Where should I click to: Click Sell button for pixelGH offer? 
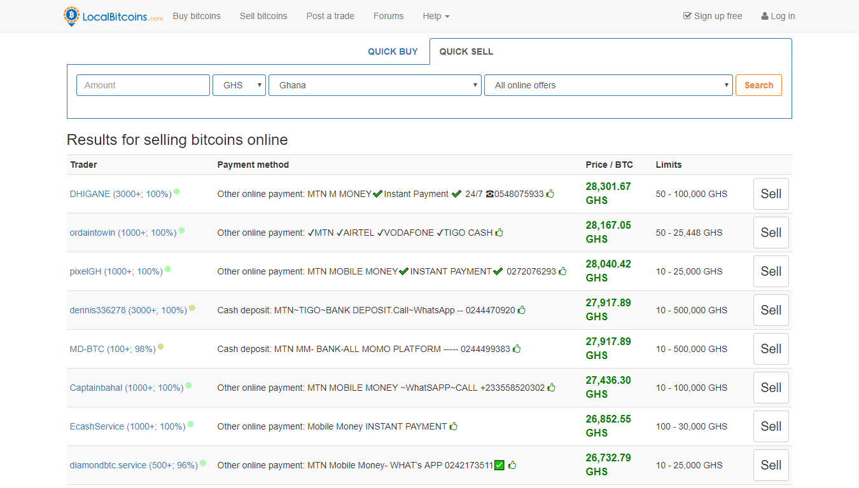pyautogui.click(x=771, y=271)
